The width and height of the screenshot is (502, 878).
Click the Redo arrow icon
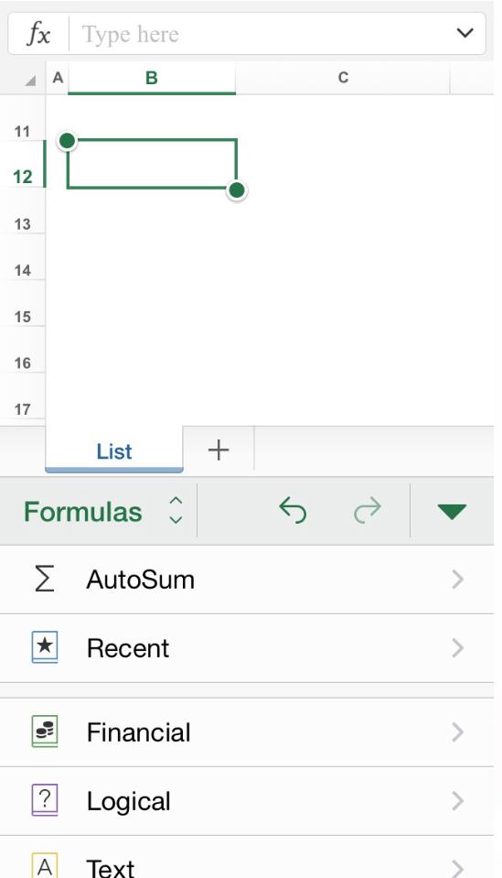[368, 511]
